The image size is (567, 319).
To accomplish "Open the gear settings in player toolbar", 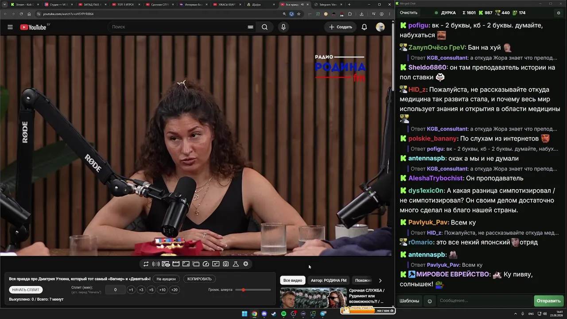I will (x=246, y=264).
